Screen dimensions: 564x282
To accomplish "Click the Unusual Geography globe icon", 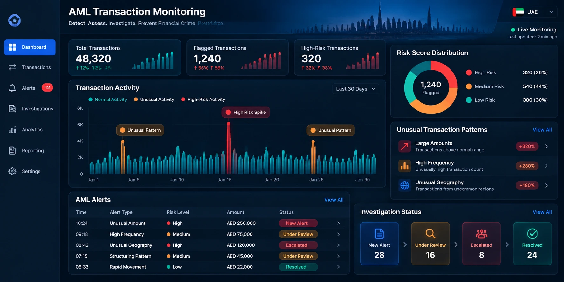I will pos(404,185).
